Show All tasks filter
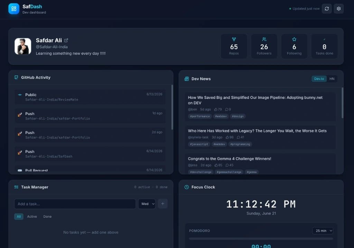The height and width of the screenshot is (248, 354). pyautogui.click(x=19, y=217)
